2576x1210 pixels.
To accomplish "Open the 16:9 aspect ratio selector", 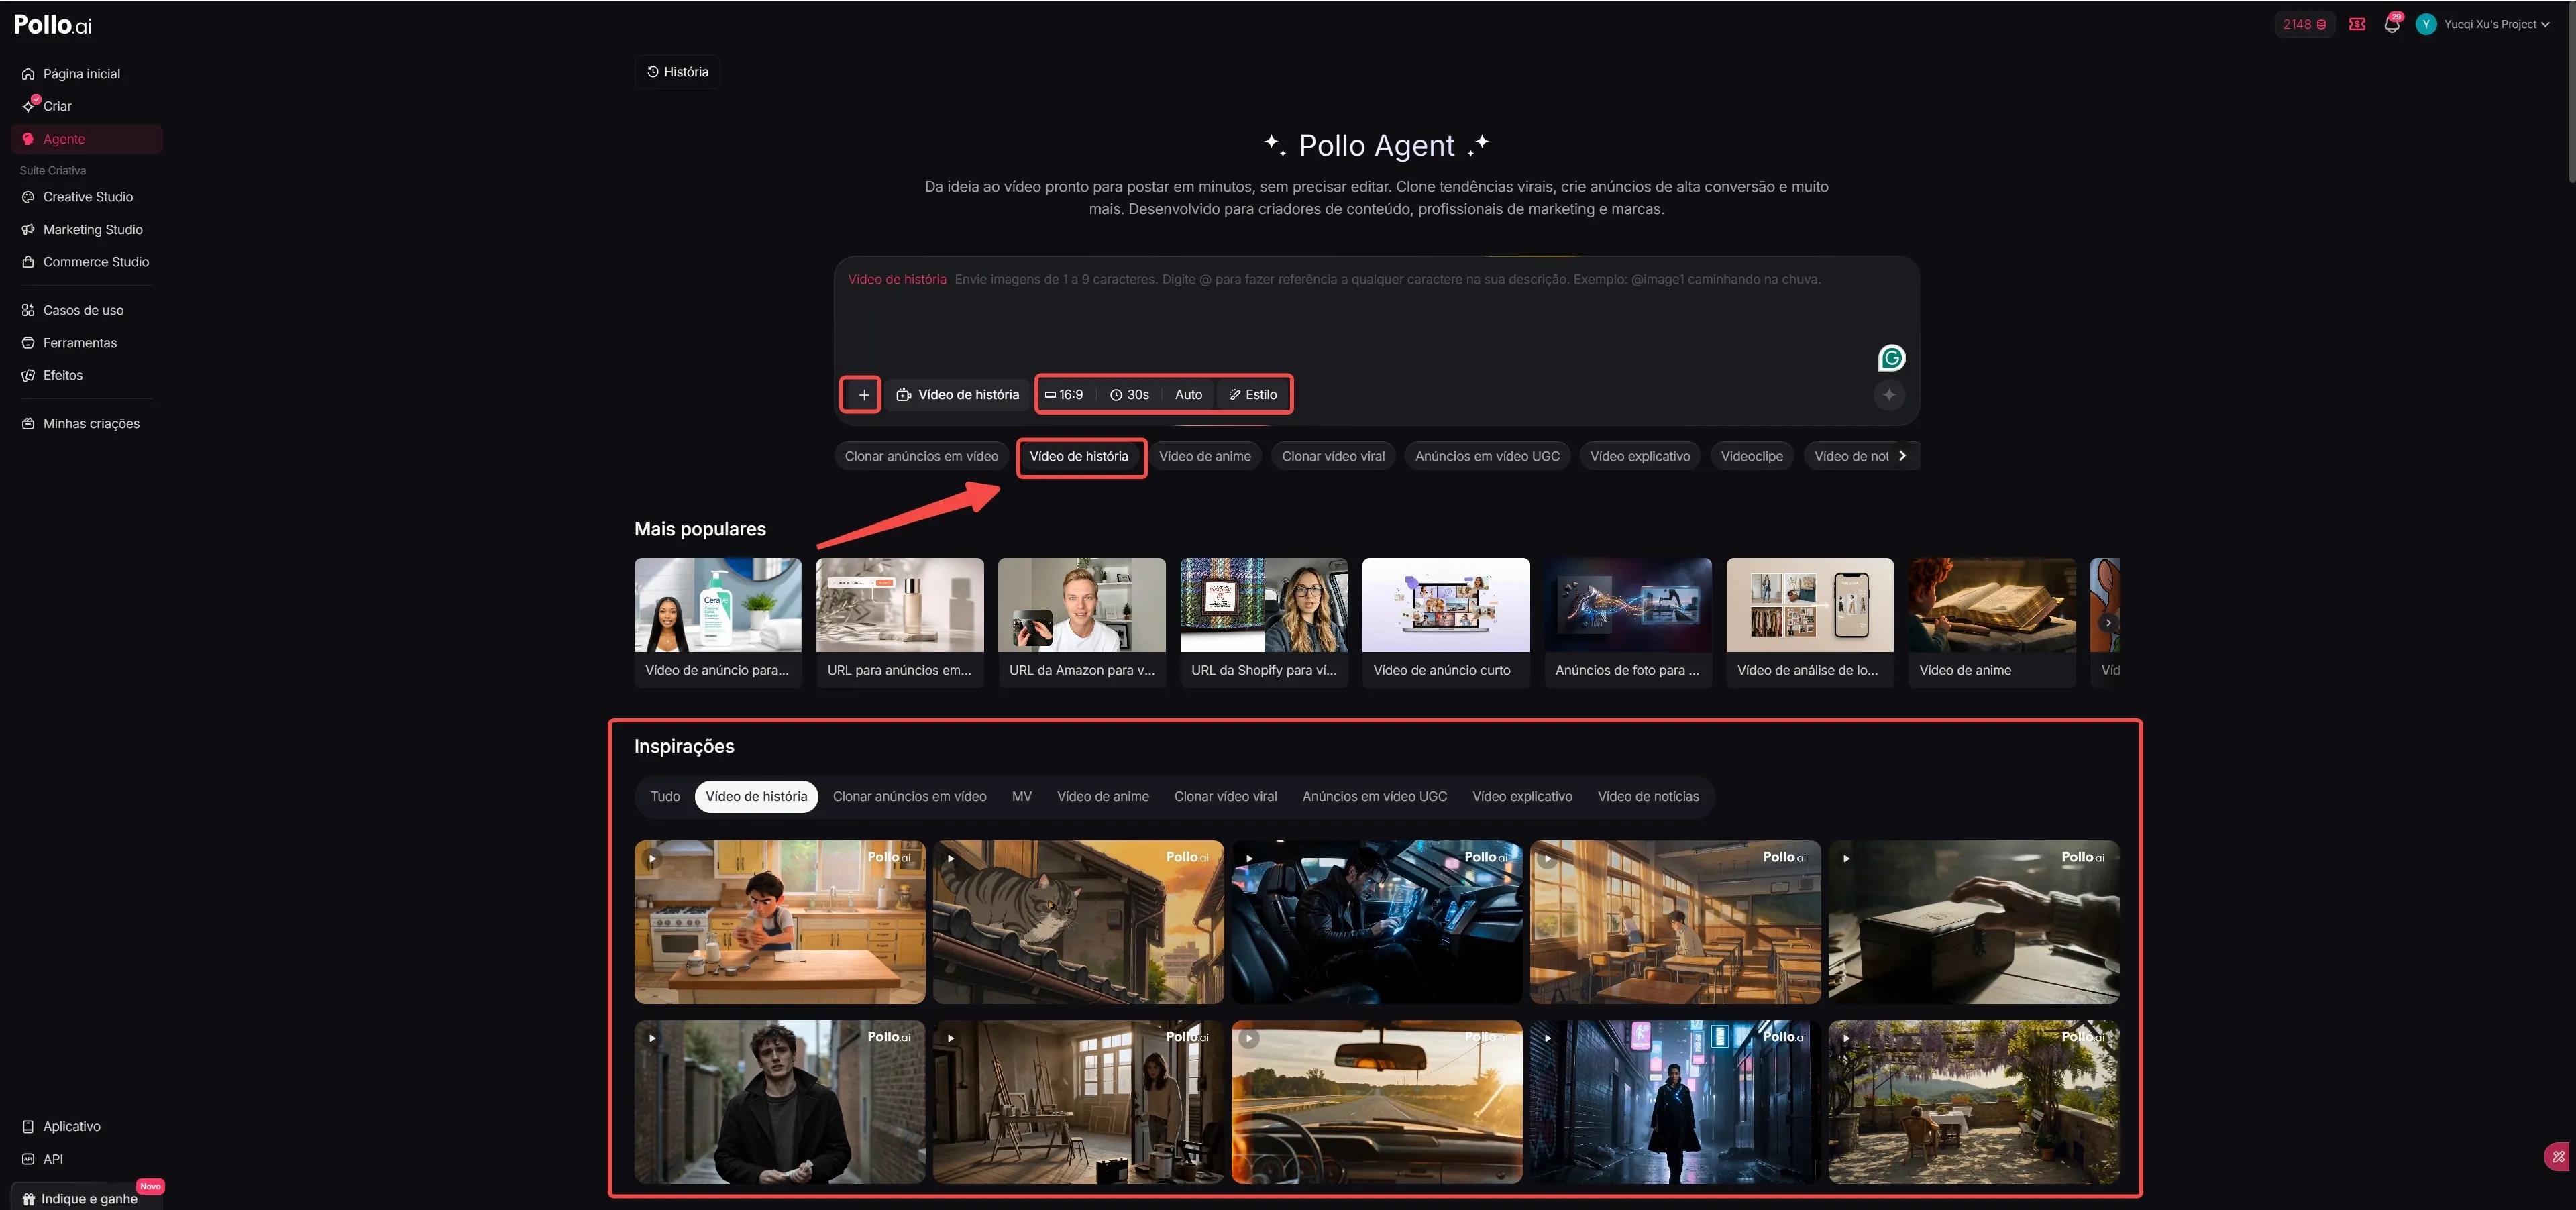I will [x=1064, y=395].
